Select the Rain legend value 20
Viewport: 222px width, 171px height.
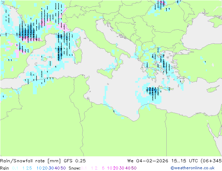45,168
